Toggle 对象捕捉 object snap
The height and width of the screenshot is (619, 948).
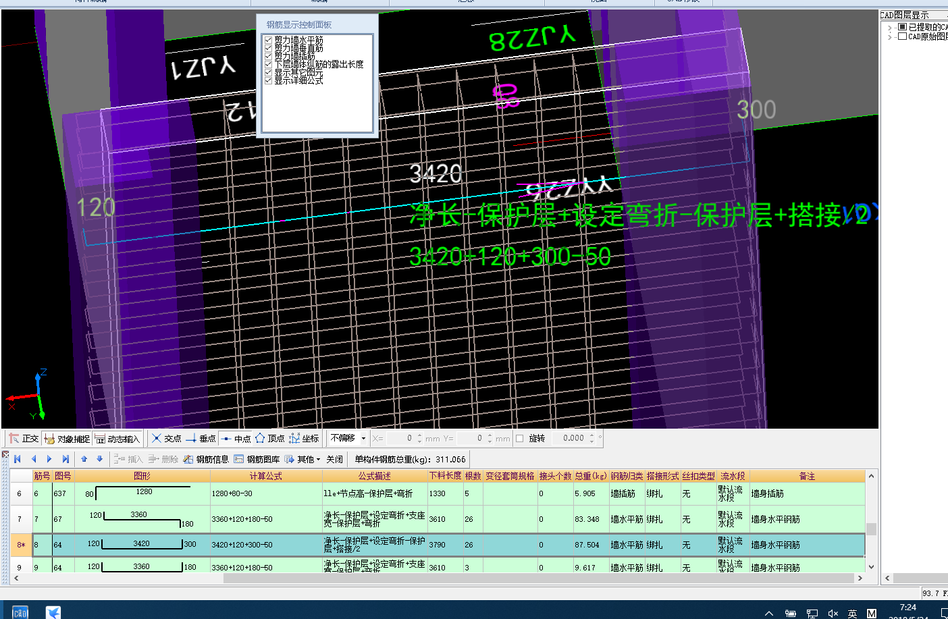point(67,439)
